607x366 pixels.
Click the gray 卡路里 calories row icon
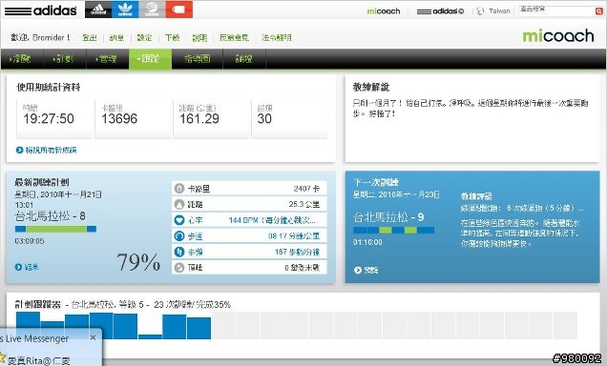[x=178, y=189]
